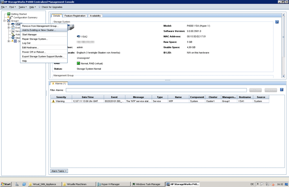This screenshot has height=187, width=289.
Task: Collapse the Group1 tree node
Action: pyautogui.click(x=4, y=21)
